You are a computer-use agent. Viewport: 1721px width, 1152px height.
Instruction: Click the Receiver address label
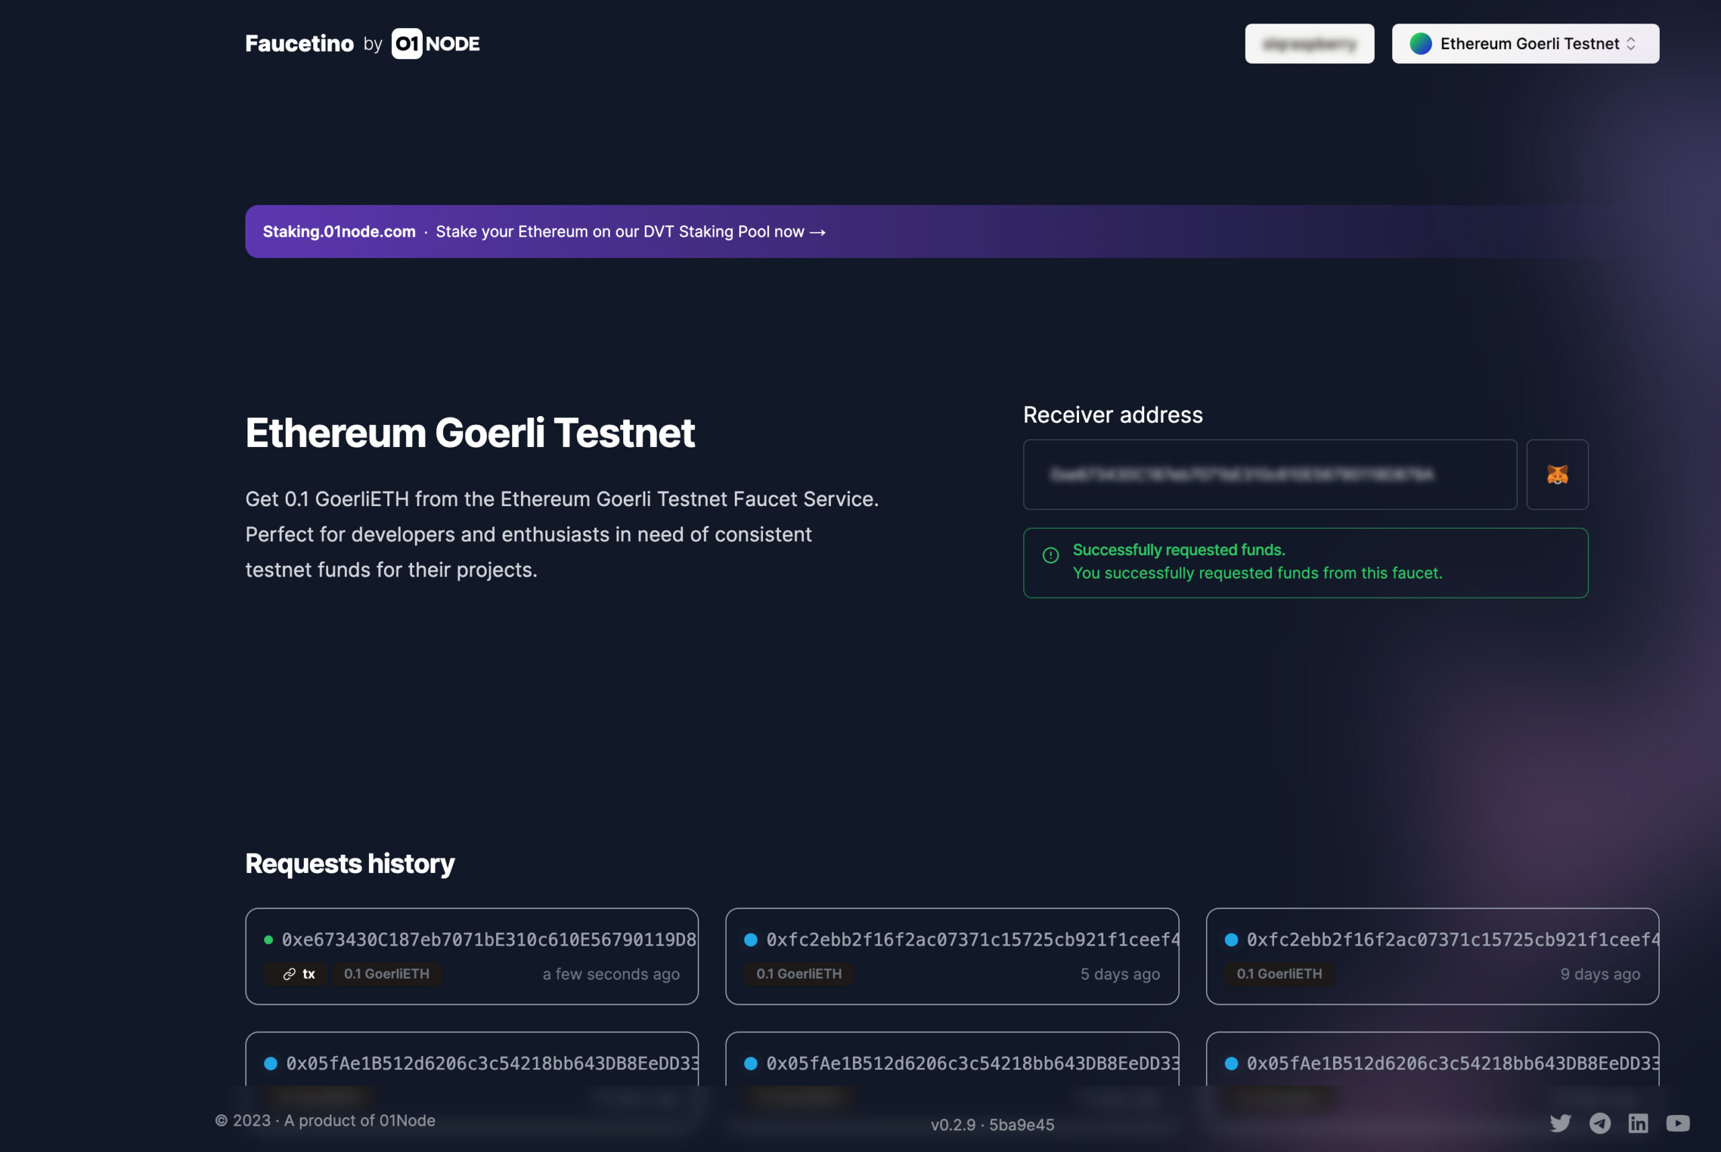pos(1113,415)
